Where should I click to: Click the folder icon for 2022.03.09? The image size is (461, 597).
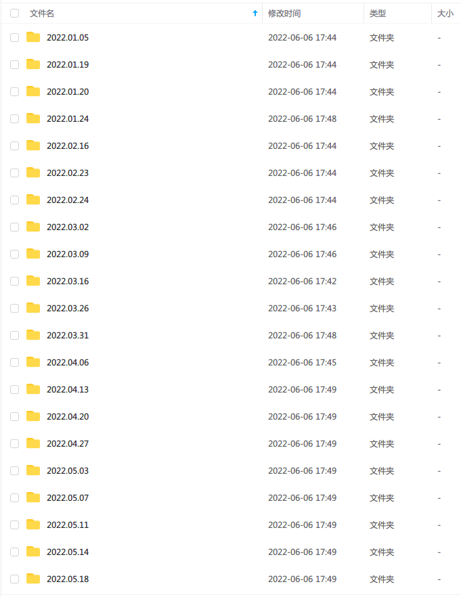[x=33, y=254]
